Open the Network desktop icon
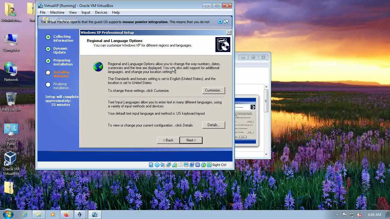Image resolution: width=390 pixels, height=219 pixels. click(x=11, y=72)
